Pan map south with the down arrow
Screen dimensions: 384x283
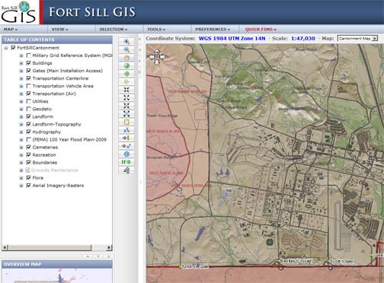[157, 62]
